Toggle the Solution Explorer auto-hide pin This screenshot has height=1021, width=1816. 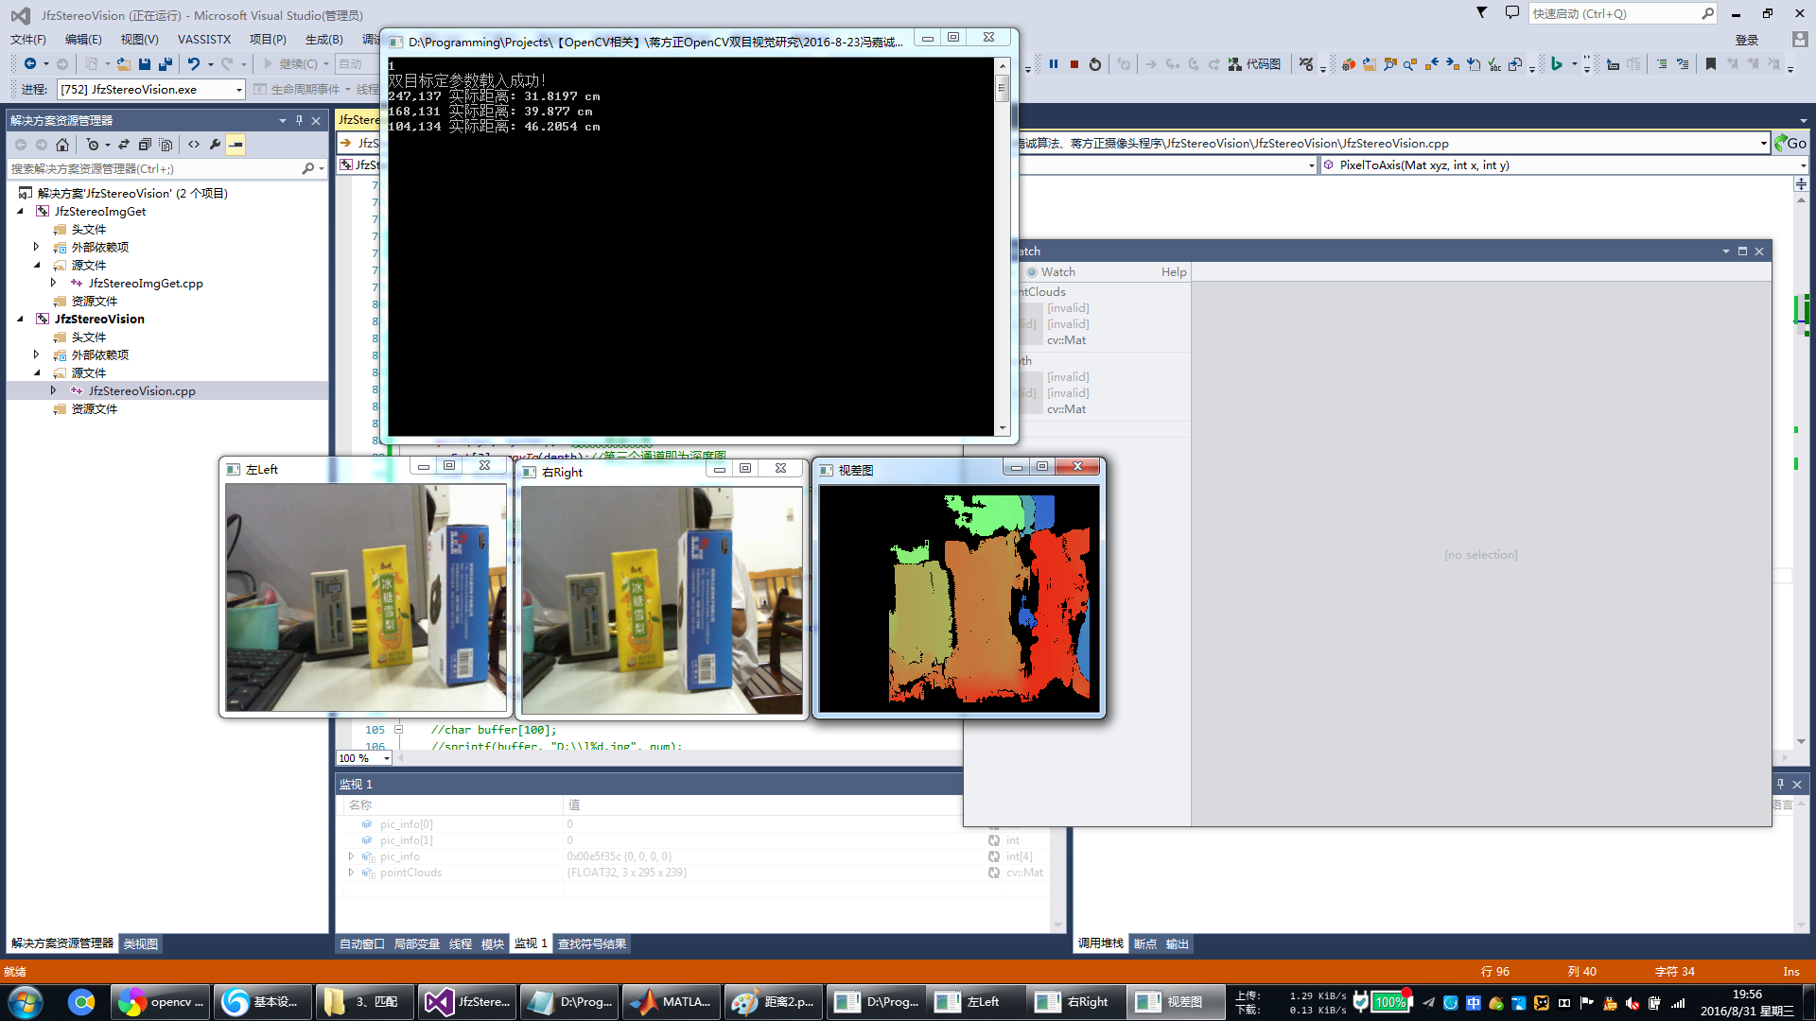(x=299, y=120)
